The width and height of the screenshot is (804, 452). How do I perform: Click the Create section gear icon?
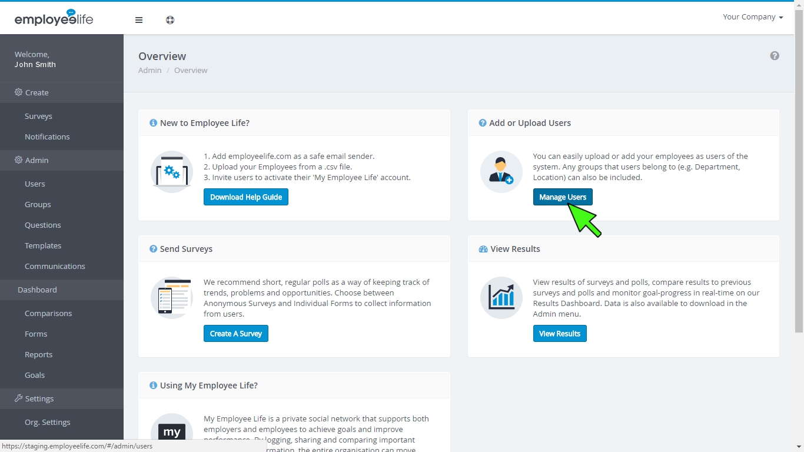18,92
